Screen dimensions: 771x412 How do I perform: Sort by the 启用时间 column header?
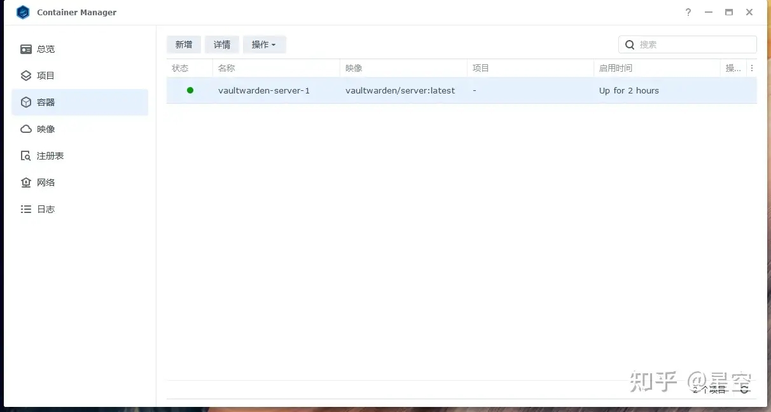pos(656,68)
